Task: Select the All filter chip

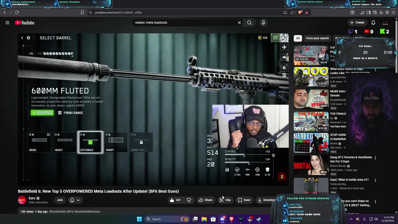Action: pos(298,38)
